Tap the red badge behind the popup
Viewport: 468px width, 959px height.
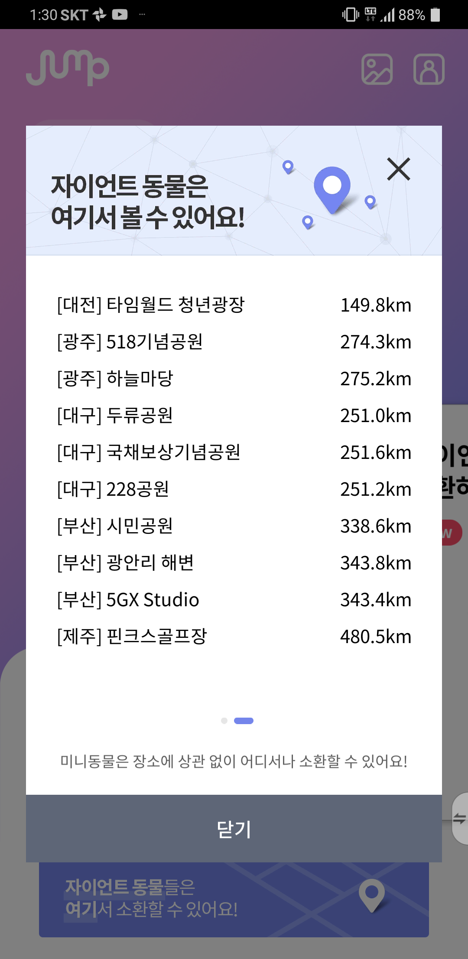452,533
